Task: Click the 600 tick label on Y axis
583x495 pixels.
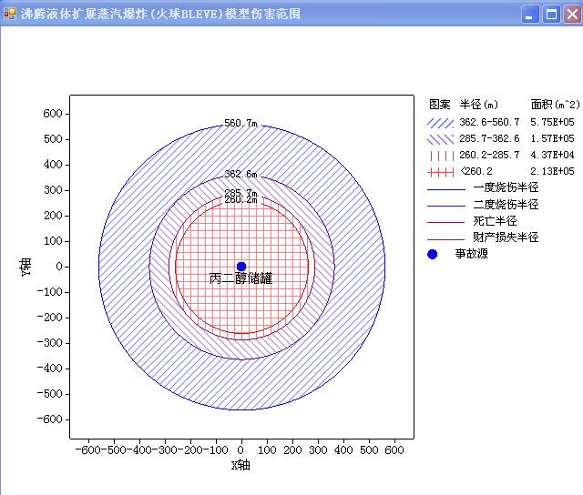Action: (53, 114)
